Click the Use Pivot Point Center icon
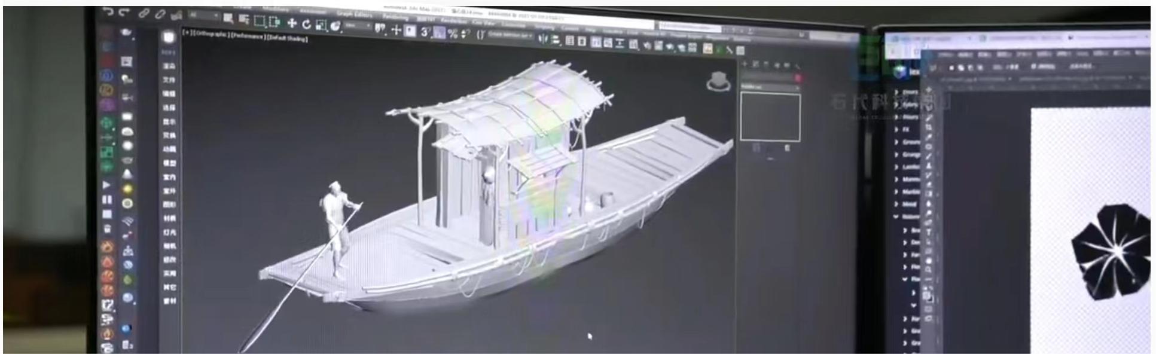1156x354 pixels. 380,28
